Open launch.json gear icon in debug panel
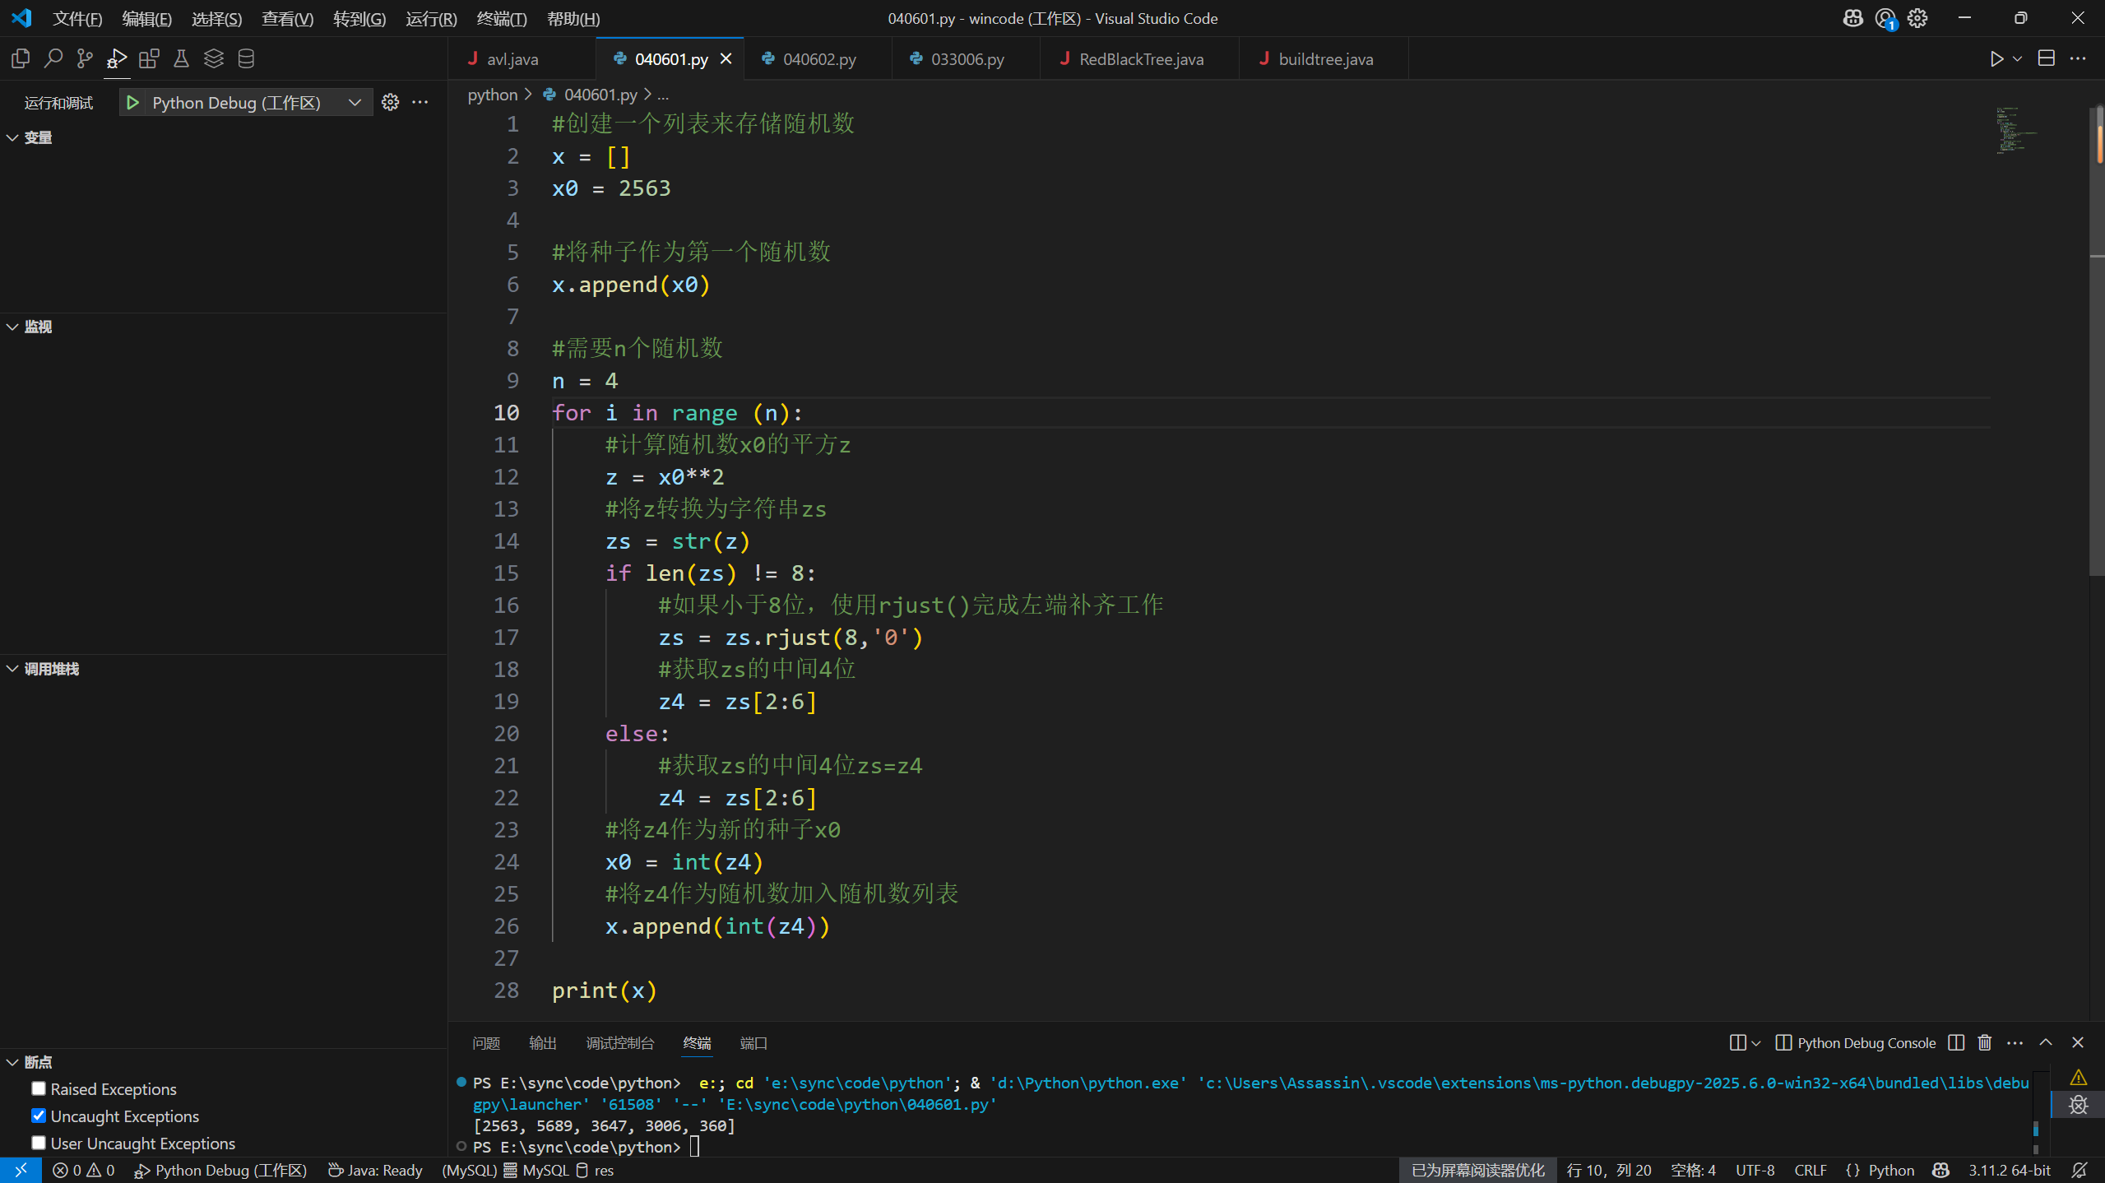The image size is (2105, 1183). (x=390, y=102)
